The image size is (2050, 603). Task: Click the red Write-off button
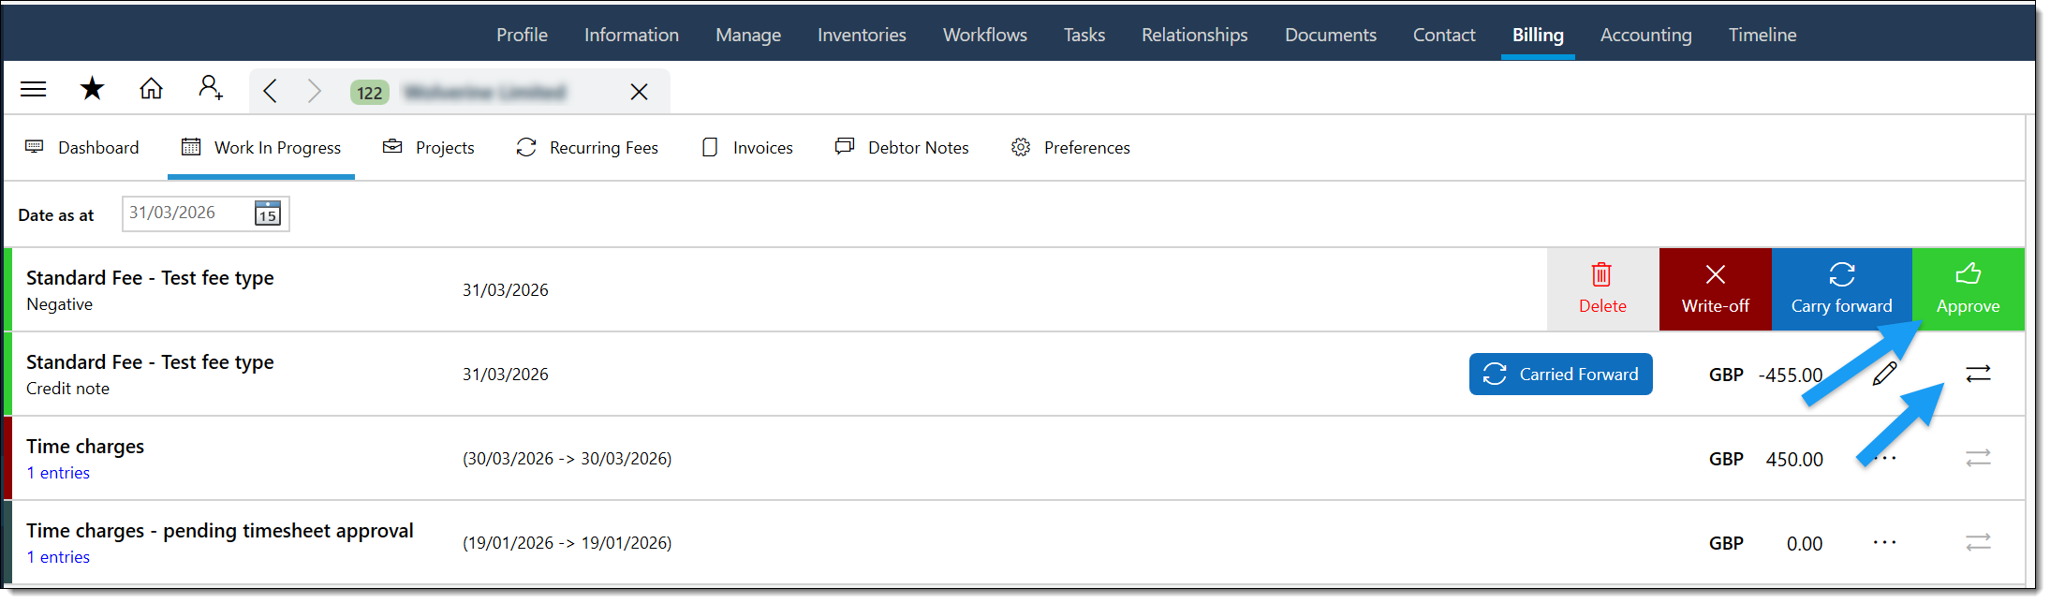click(x=1715, y=289)
